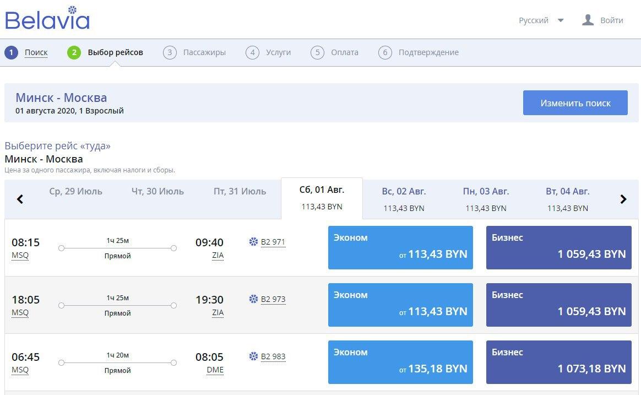Click ZIA airport code of 09:40 arrival
Image resolution: width=641 pixels, height=395 pixels.
[218, 256]
